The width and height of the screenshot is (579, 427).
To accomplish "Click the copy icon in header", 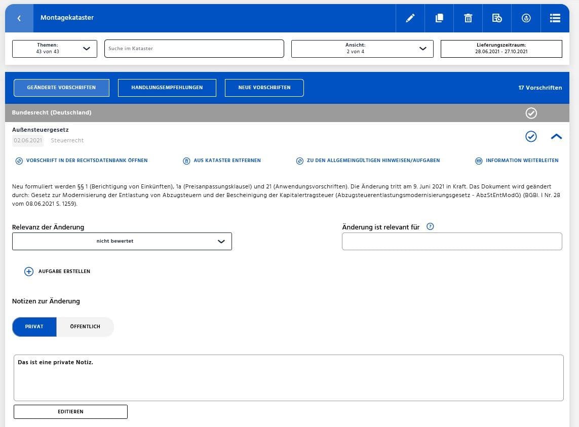I will pyautogui.click(x=439, y=18).
